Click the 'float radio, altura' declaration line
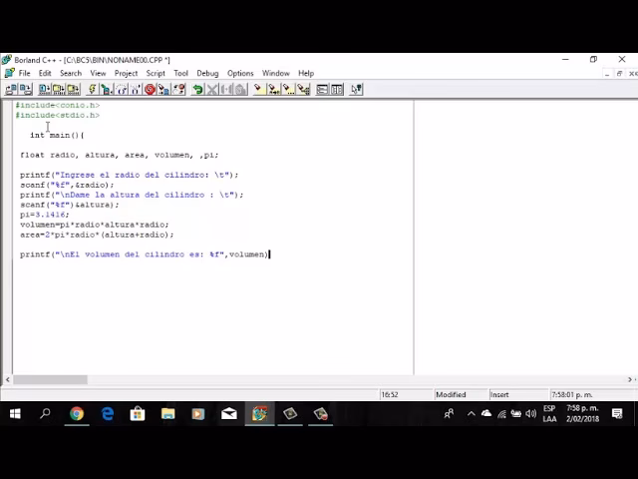This screenshot has width=638, height=479. point(120,156)
